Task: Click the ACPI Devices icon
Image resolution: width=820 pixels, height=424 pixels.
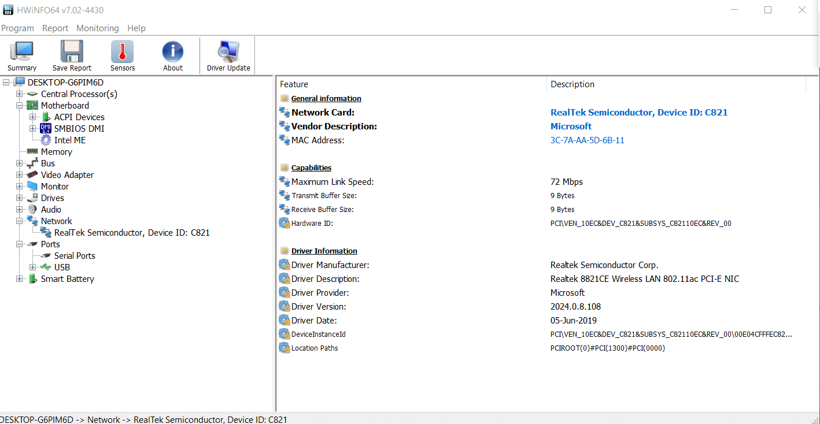Action: click(46, 117)
